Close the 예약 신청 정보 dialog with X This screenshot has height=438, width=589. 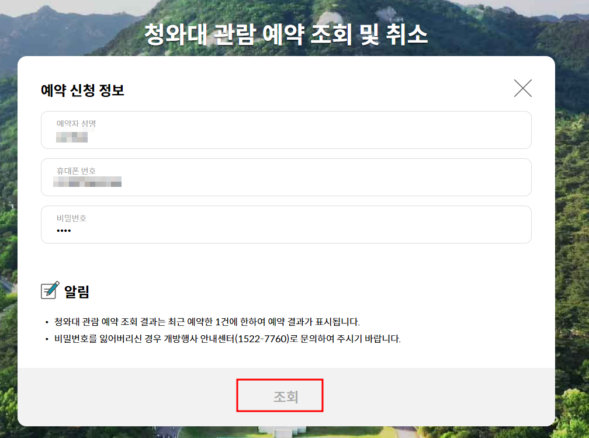tap(522, 88)
